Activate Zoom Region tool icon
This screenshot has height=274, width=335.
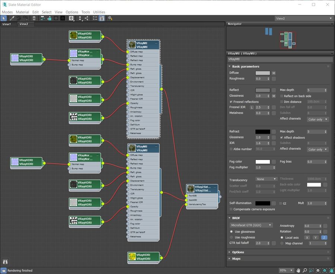[312, 270]
